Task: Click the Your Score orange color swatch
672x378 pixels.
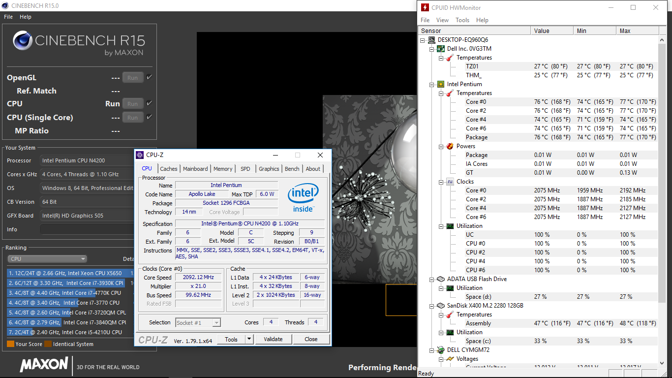Action: 10,344
